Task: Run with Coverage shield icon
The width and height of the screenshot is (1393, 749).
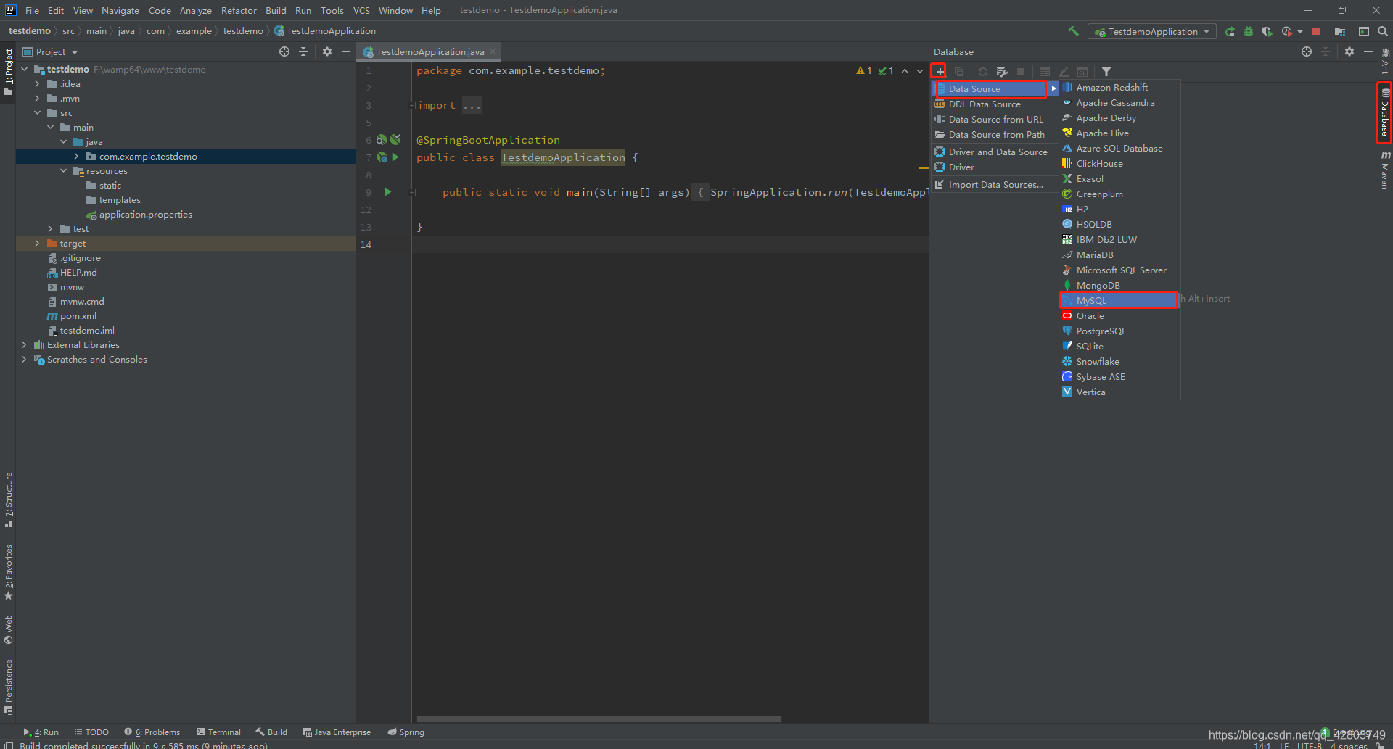Action: [1267, 31]
